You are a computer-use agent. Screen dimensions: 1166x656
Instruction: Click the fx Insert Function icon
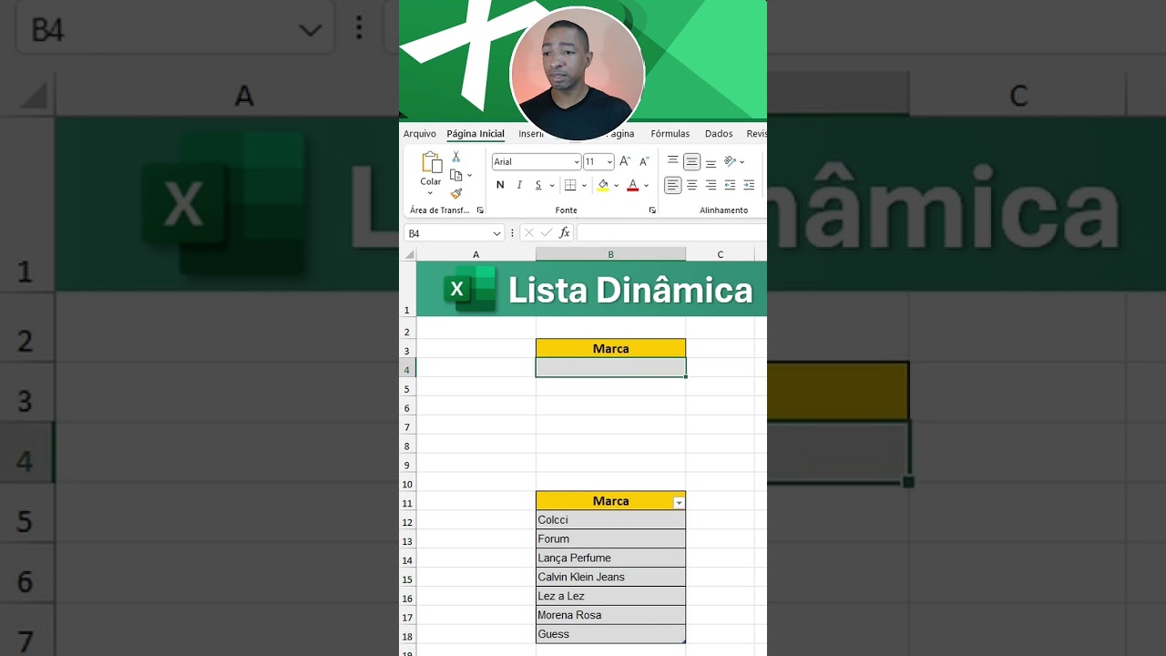tap(564, 233)
